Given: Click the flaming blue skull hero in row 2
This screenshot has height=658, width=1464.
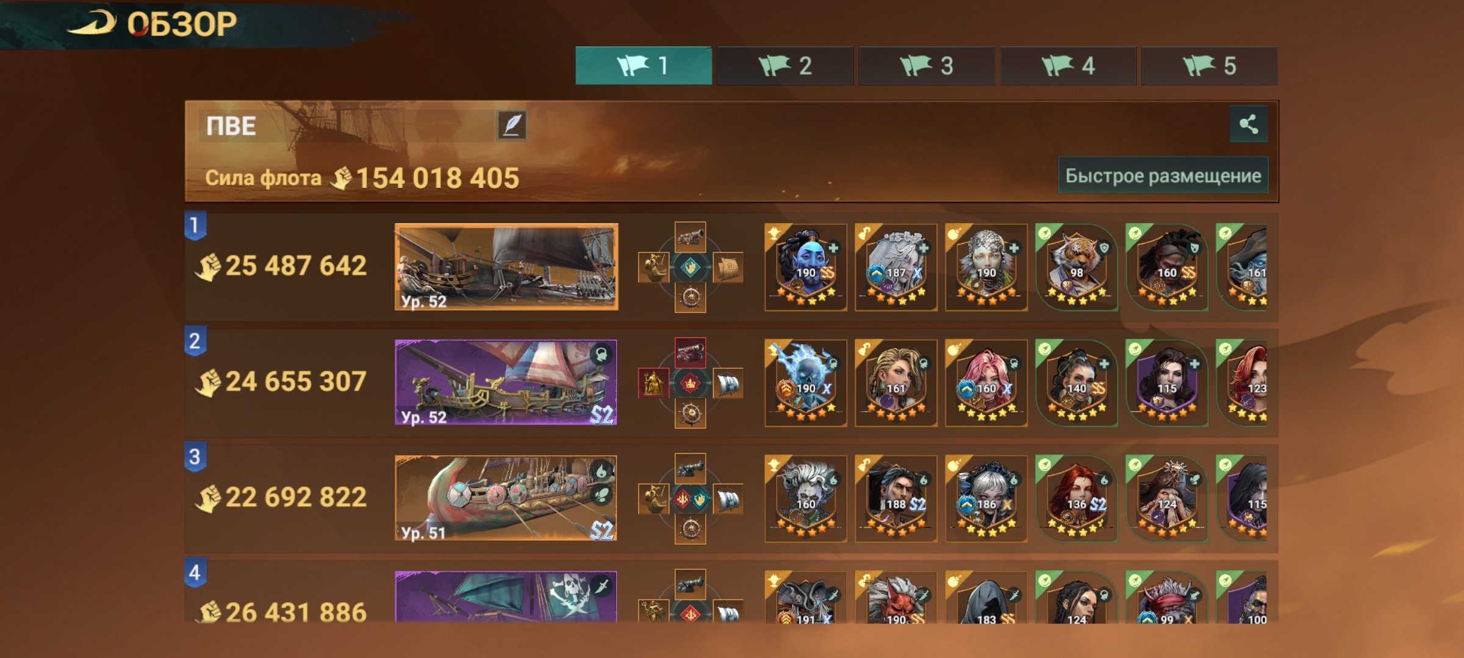Looking at the screenshot, I should click(x=806, y=383).
